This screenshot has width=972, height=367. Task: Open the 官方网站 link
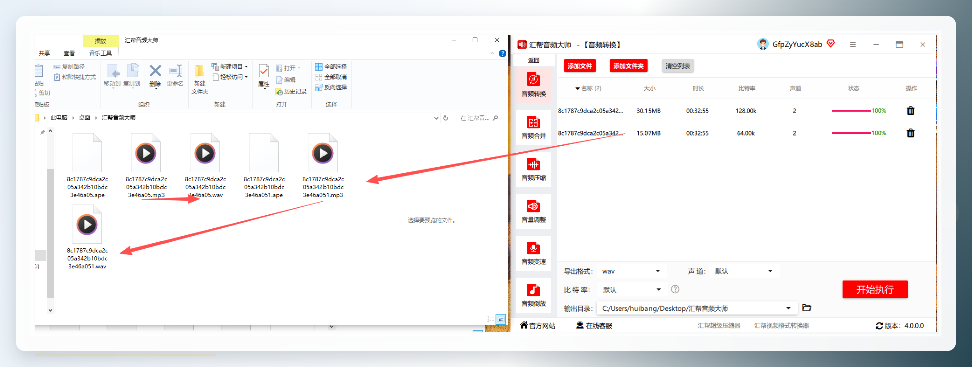pyautogui.click(x=538, y=326)
